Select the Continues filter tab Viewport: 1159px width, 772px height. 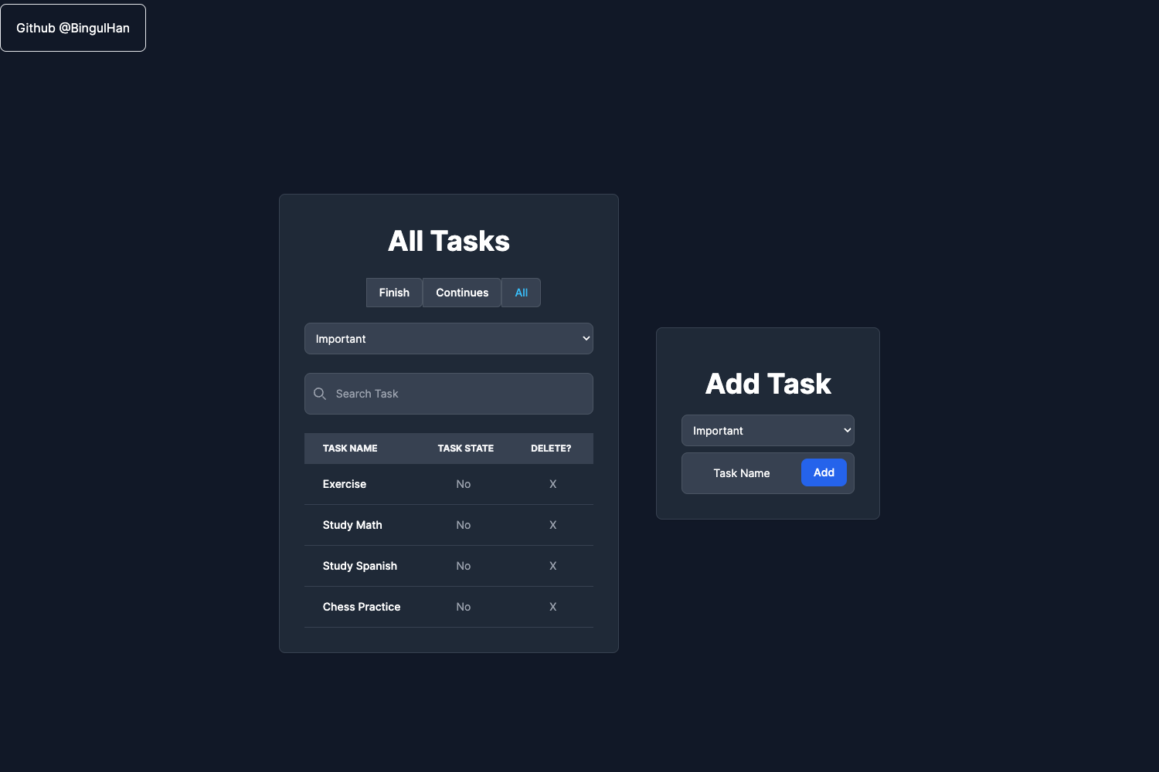pos(461,293)
